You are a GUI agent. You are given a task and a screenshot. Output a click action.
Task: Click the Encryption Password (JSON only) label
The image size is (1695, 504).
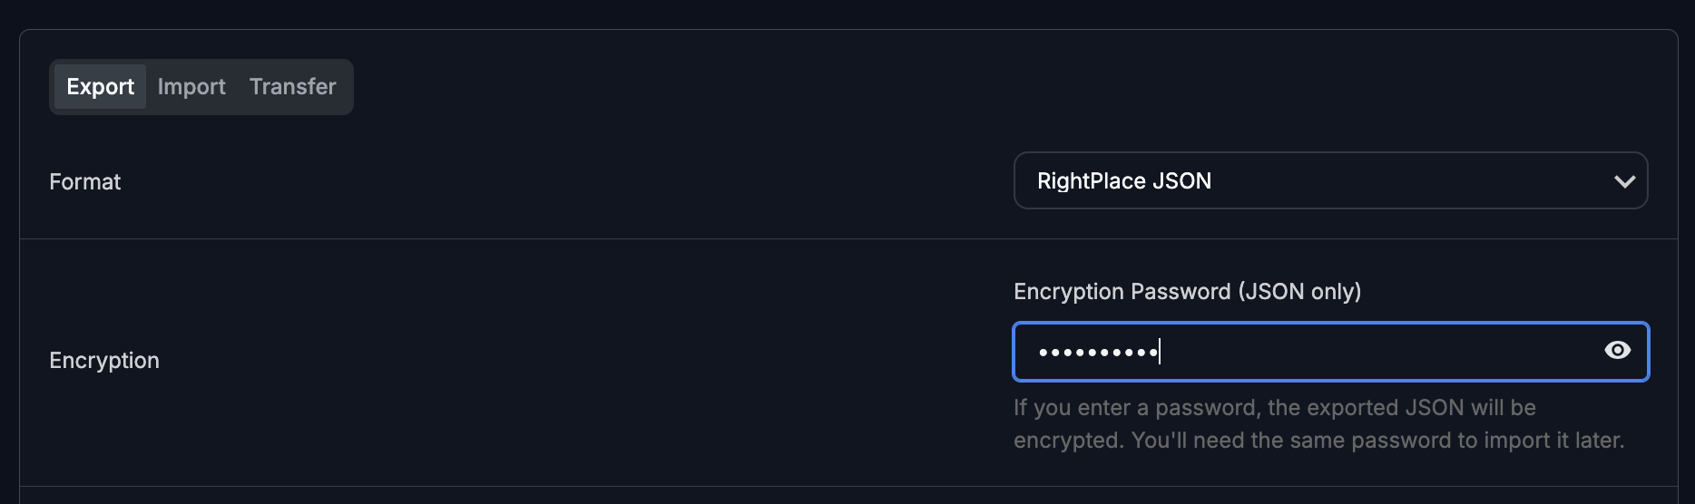[1187, 292]
